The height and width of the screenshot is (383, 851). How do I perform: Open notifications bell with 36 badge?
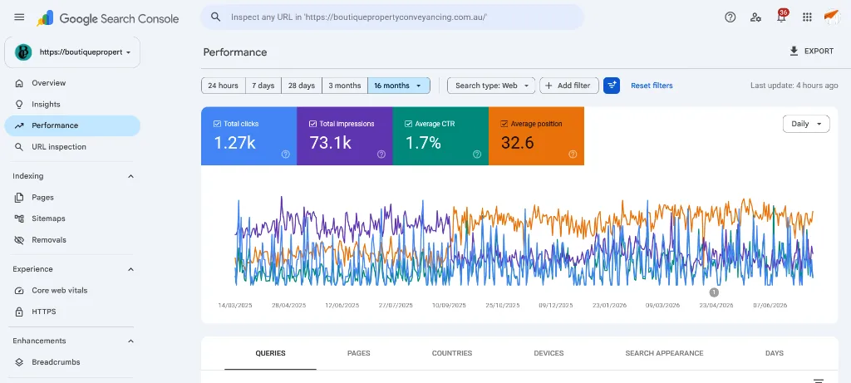coord(781,17)
